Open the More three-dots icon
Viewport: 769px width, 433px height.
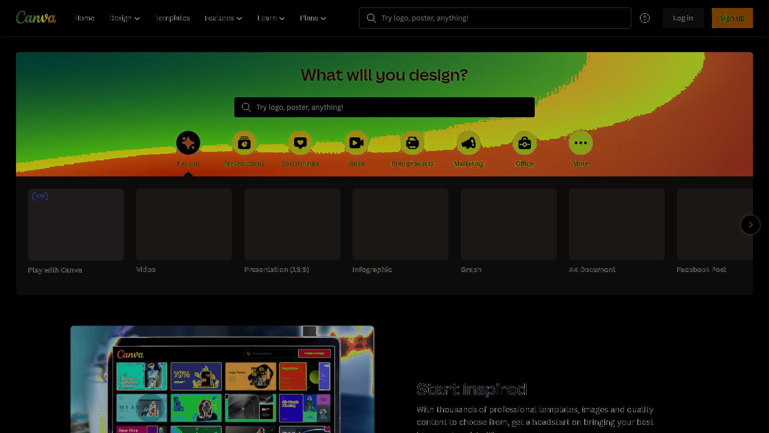point(581,143)
